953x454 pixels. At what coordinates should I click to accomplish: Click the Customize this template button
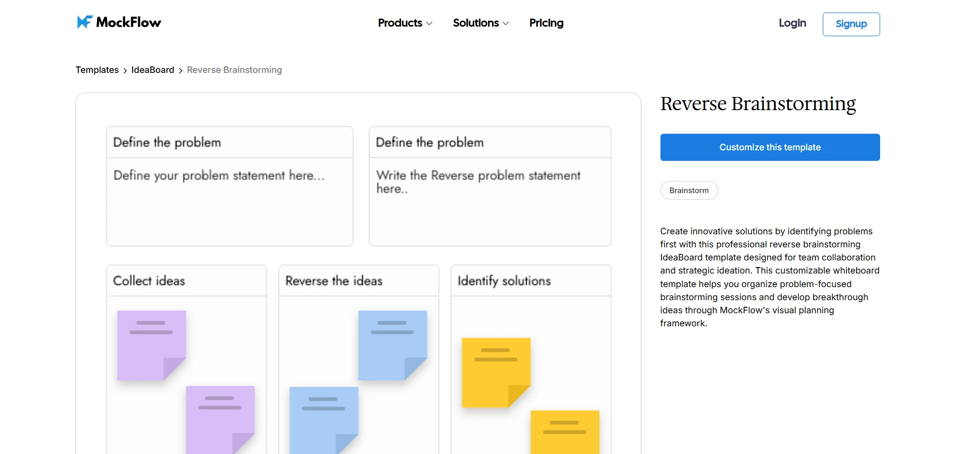[x=770, y=147]
